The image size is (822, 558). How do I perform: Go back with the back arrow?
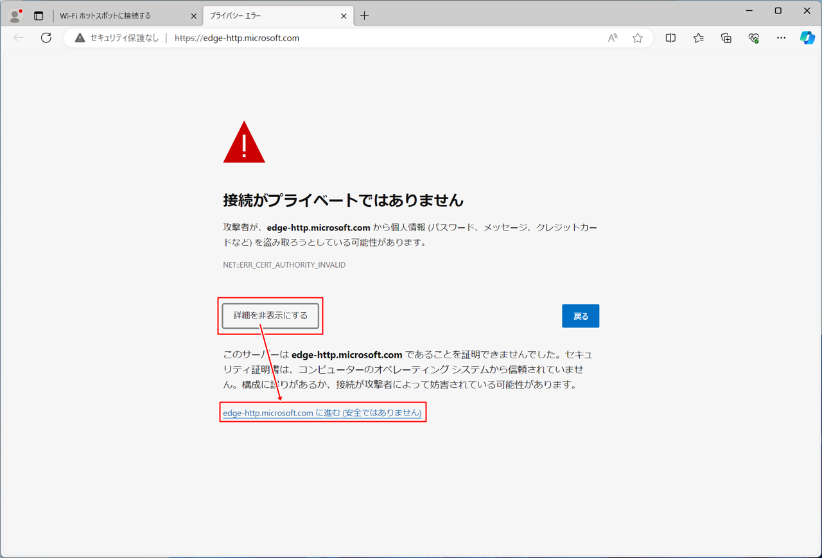click(x=19, y=38)
